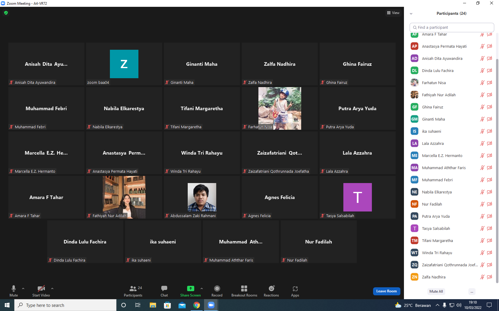Select the Agnes Felicia video tile
Screen dimensions: 499x311
(x=280, y=197)
